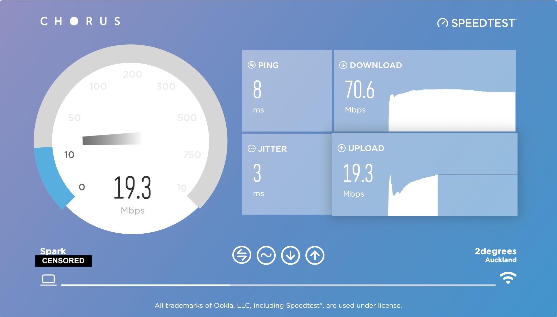The width and height of the screenshot is (557, 317).
Task: Click the jitter wave icon button
Action: pos(266,255)
